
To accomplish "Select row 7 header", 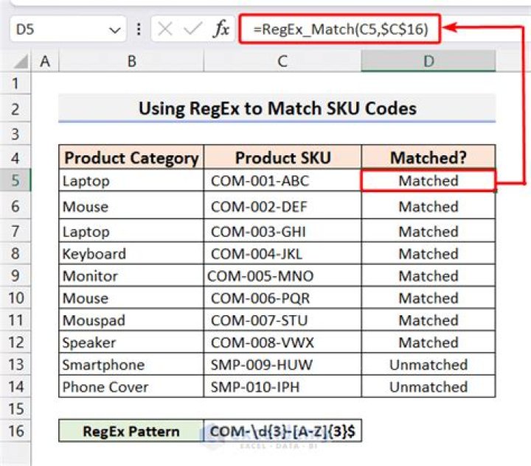I will tap(15, 231).
